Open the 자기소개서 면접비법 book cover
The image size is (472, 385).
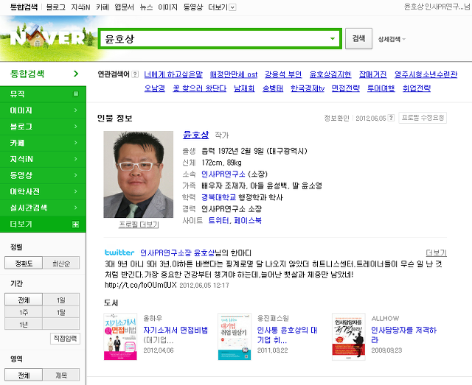[120, 336]
